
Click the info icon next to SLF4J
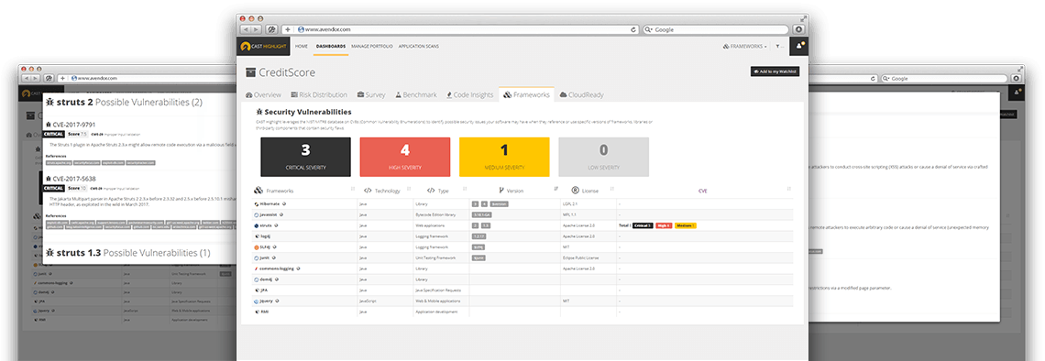tap(274, 247)
